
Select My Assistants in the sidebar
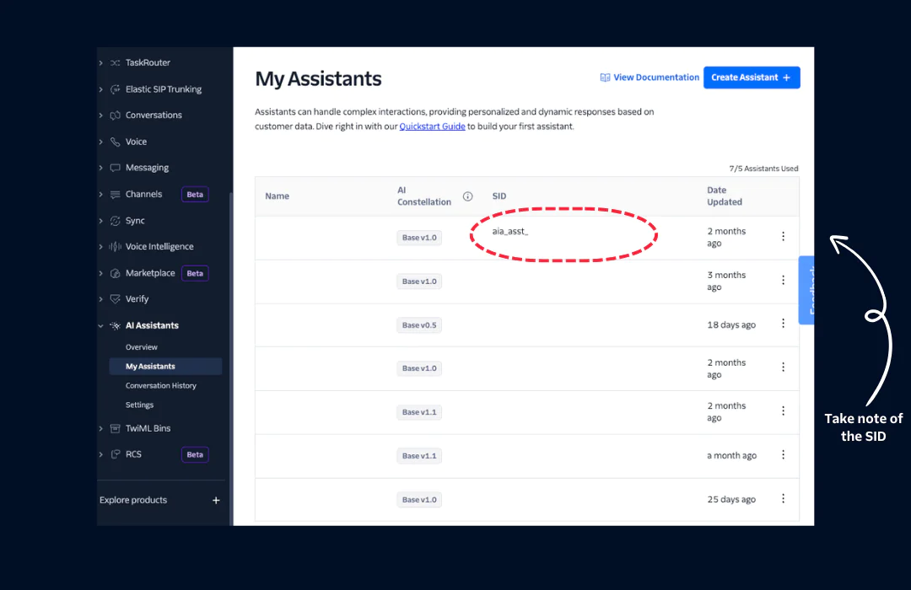click(165, 367)
